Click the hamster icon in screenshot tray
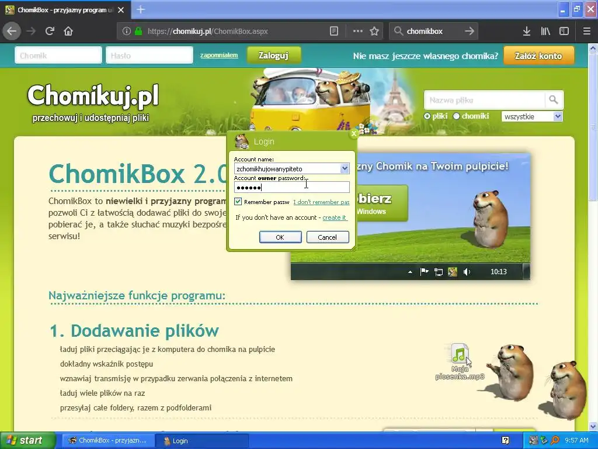Image resolution: width=598 pixels, height=449 pixels. [453, 272]
